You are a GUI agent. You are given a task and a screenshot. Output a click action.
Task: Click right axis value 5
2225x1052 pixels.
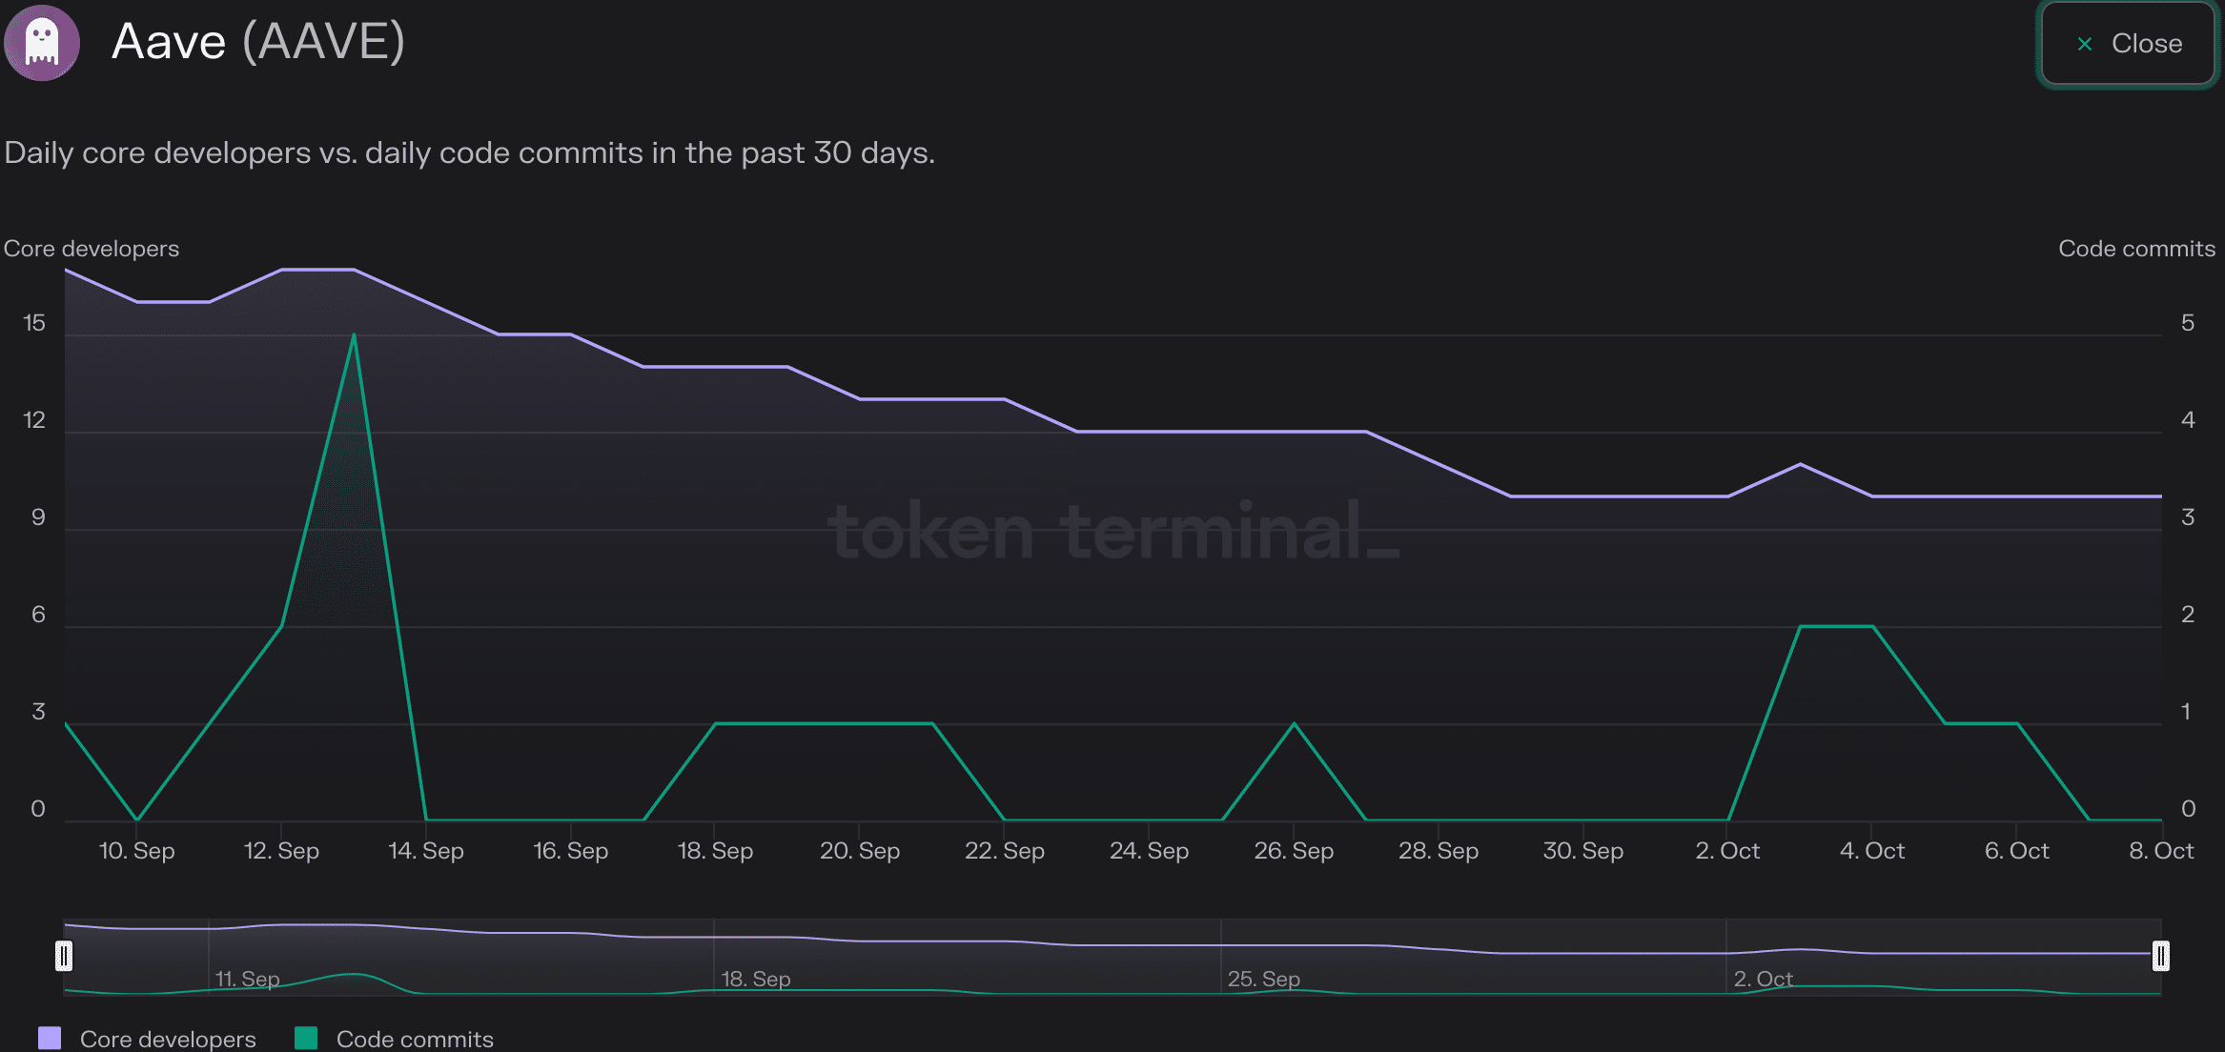coord(2188,323)
